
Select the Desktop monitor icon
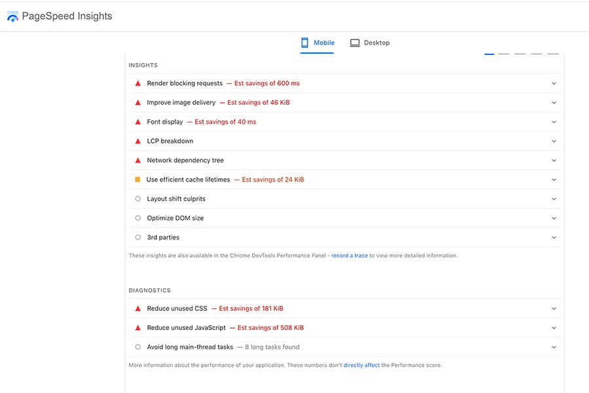[x=354, y=42]
